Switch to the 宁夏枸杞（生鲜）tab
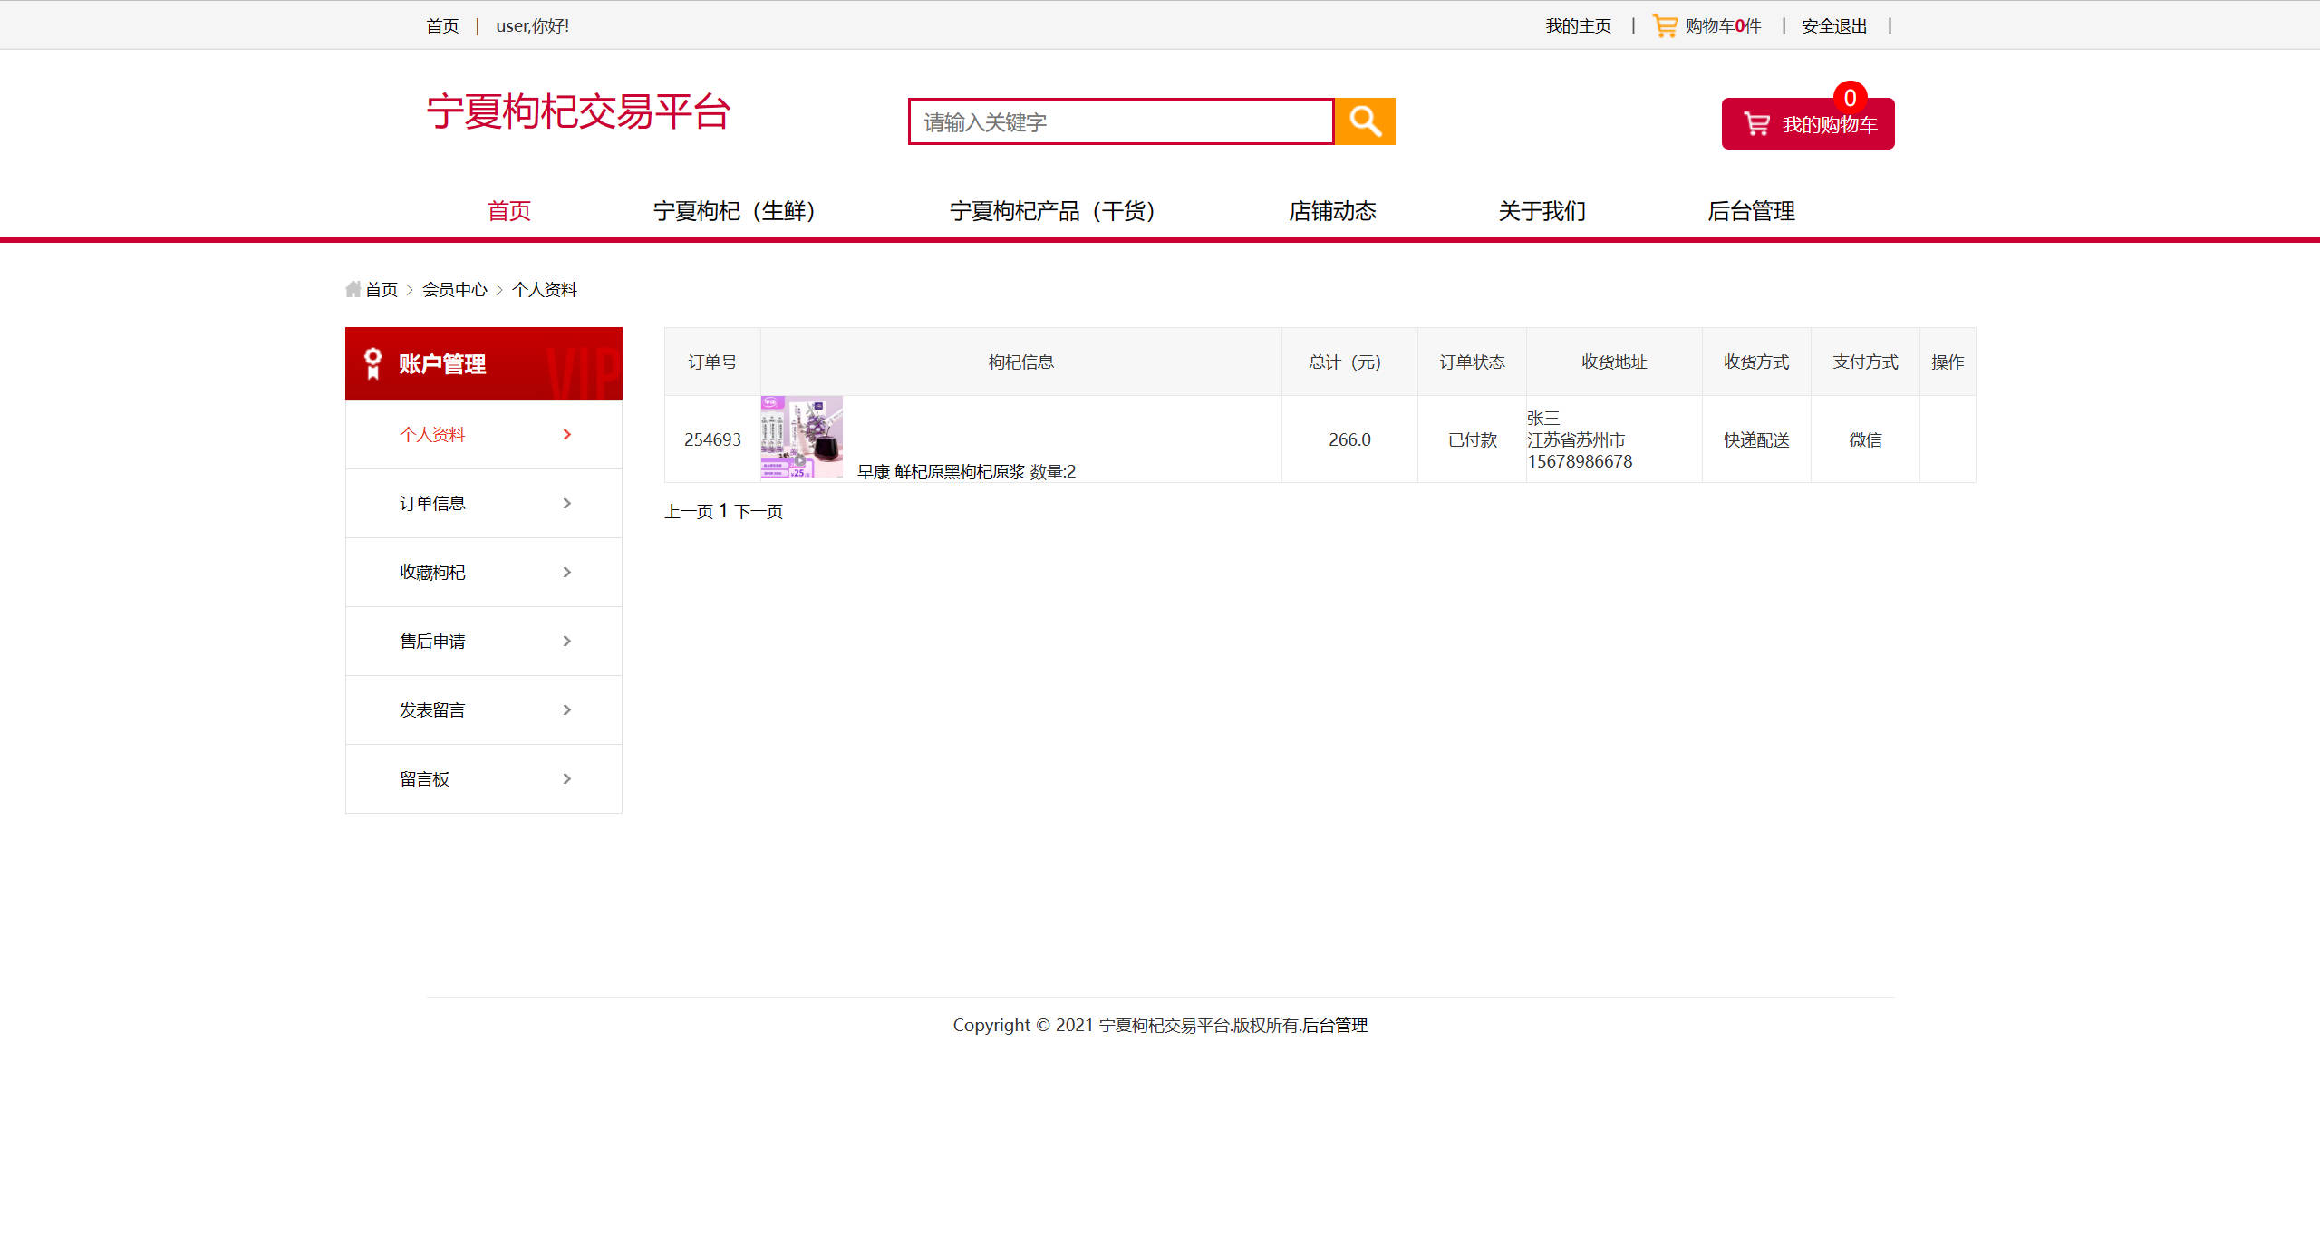2320x1245 pixels. click(735, 210)
